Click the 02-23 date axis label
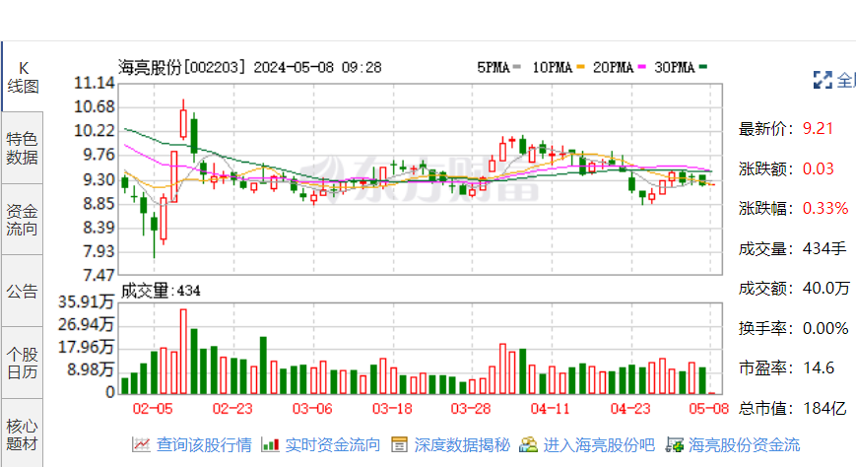856x467 pixels. (x=232, y=409)
